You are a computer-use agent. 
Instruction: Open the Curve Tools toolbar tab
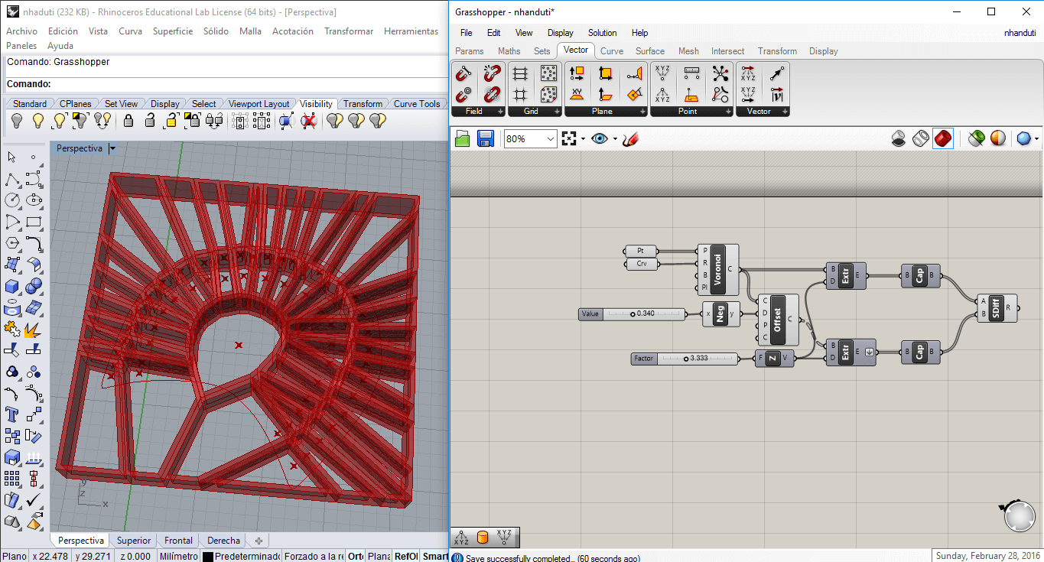click(417, 104)
